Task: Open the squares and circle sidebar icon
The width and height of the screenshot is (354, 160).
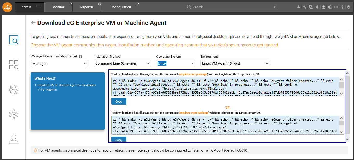Action: pyautogui.click(x=14, y=65)
